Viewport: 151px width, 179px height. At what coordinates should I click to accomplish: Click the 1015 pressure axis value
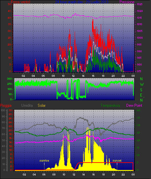tap(140, 18)
